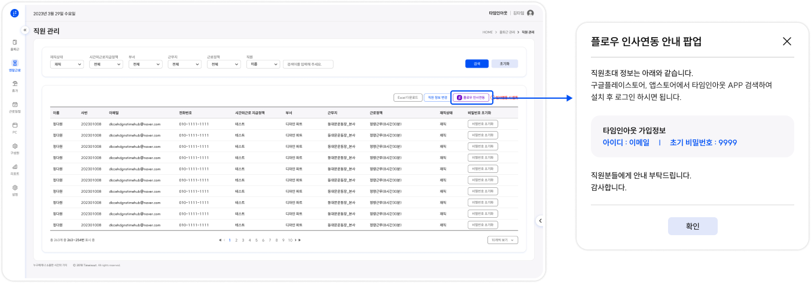Open the 10개씩 보기 page size dropdown

point(502,240)
